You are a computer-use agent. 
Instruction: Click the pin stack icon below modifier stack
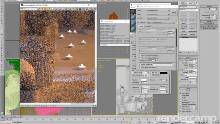coord(180,53)
